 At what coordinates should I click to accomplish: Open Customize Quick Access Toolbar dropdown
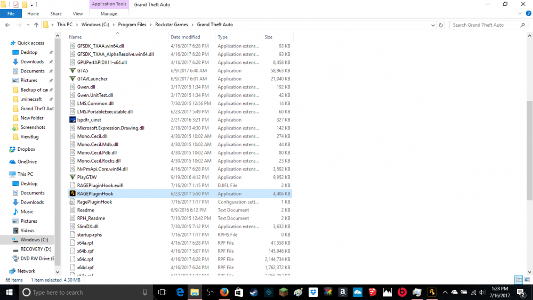pos(32,5)
